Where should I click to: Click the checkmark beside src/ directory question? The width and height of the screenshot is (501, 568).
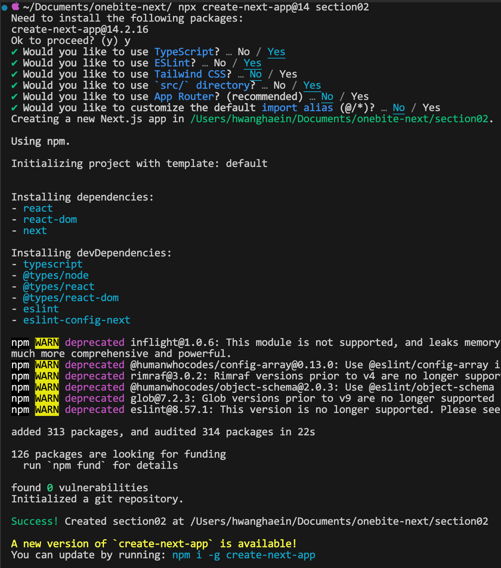(x=14, y=86)
